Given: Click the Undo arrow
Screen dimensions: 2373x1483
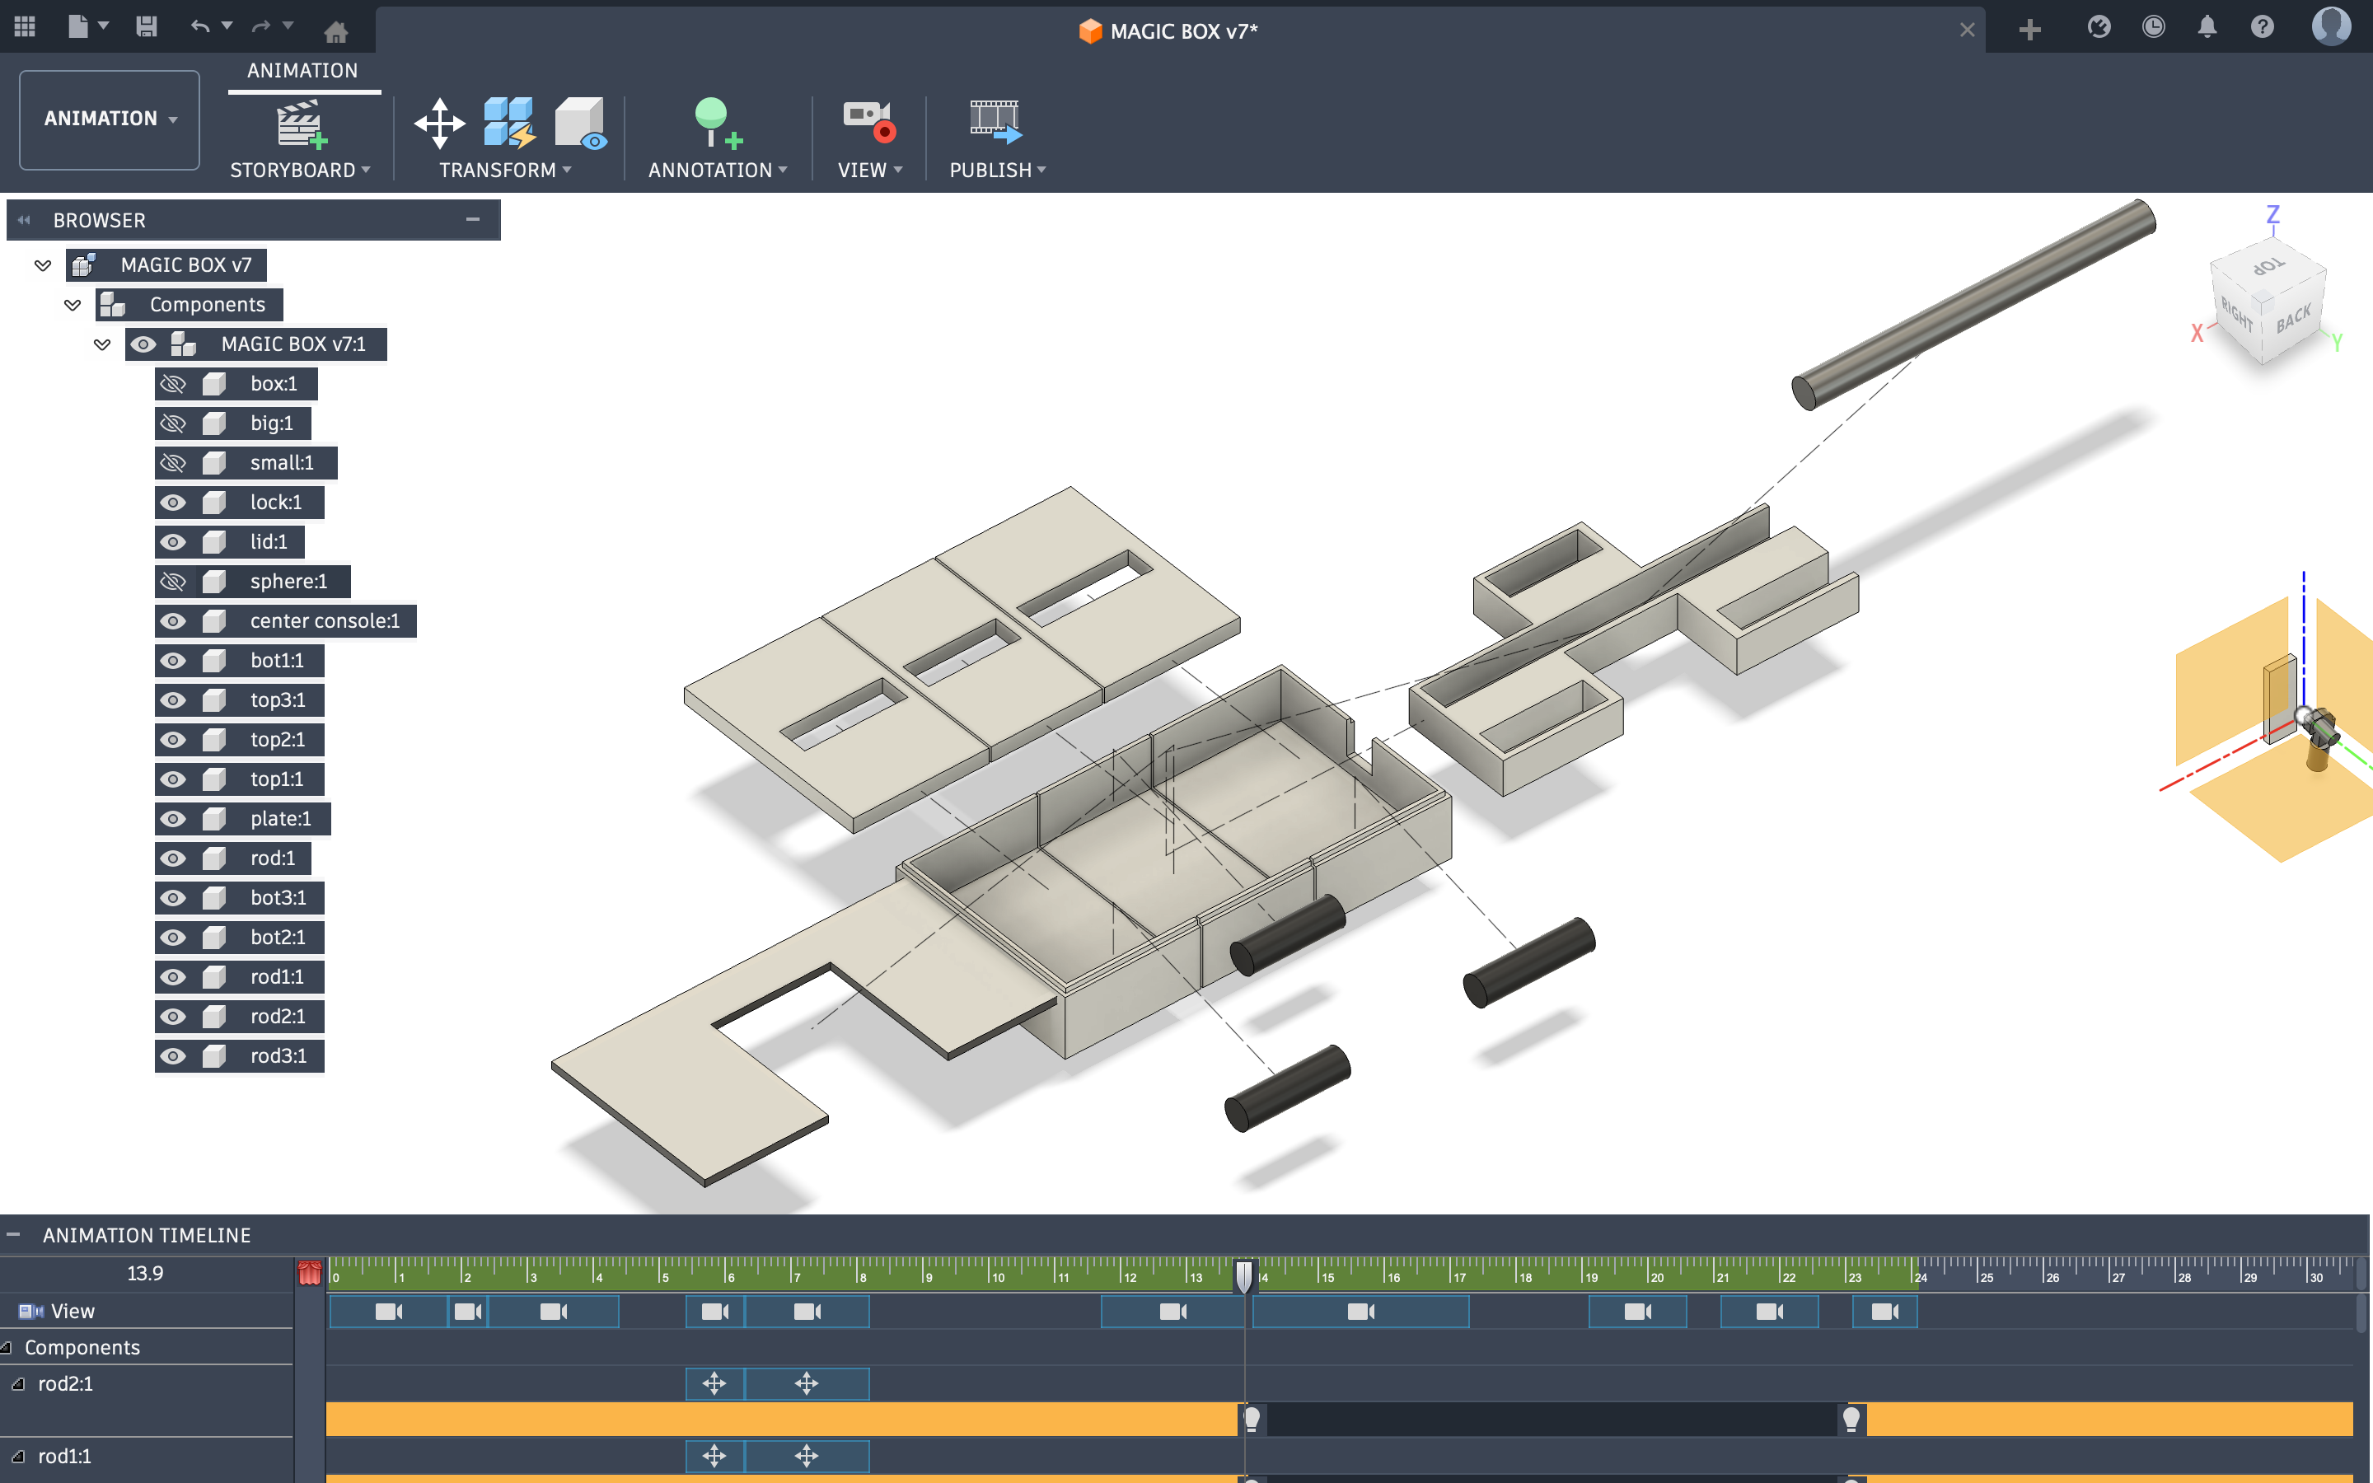Looking at the screenshot, I should point(200,26).
